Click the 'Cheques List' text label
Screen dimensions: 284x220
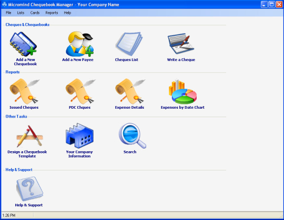126,60
